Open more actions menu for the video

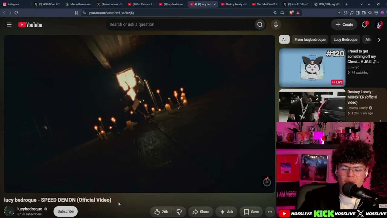[270, 212]
